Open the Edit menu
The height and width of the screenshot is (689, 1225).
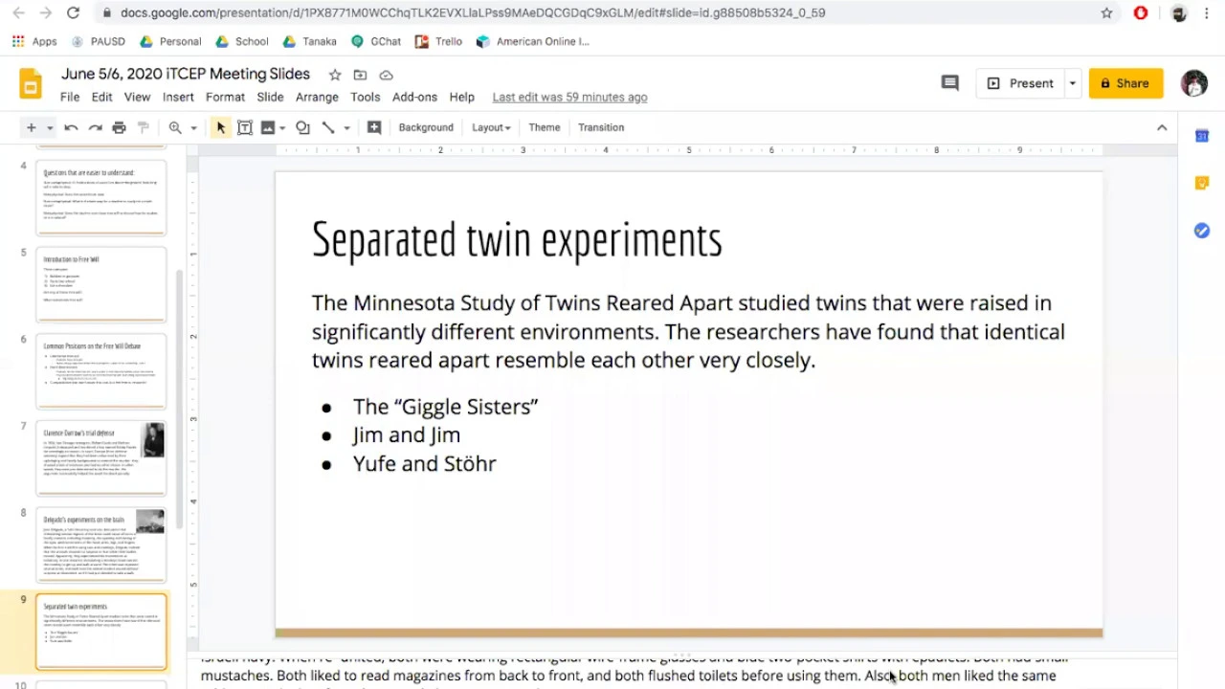pyautogui.click(x=101, y=97)
